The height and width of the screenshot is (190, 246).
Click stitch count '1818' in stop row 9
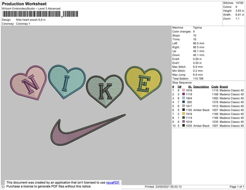(x=189, y=122)
